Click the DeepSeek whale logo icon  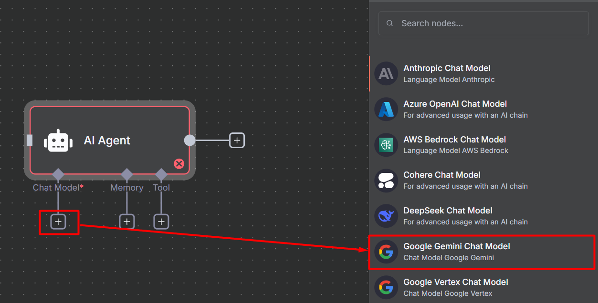(x=386, y=216)
